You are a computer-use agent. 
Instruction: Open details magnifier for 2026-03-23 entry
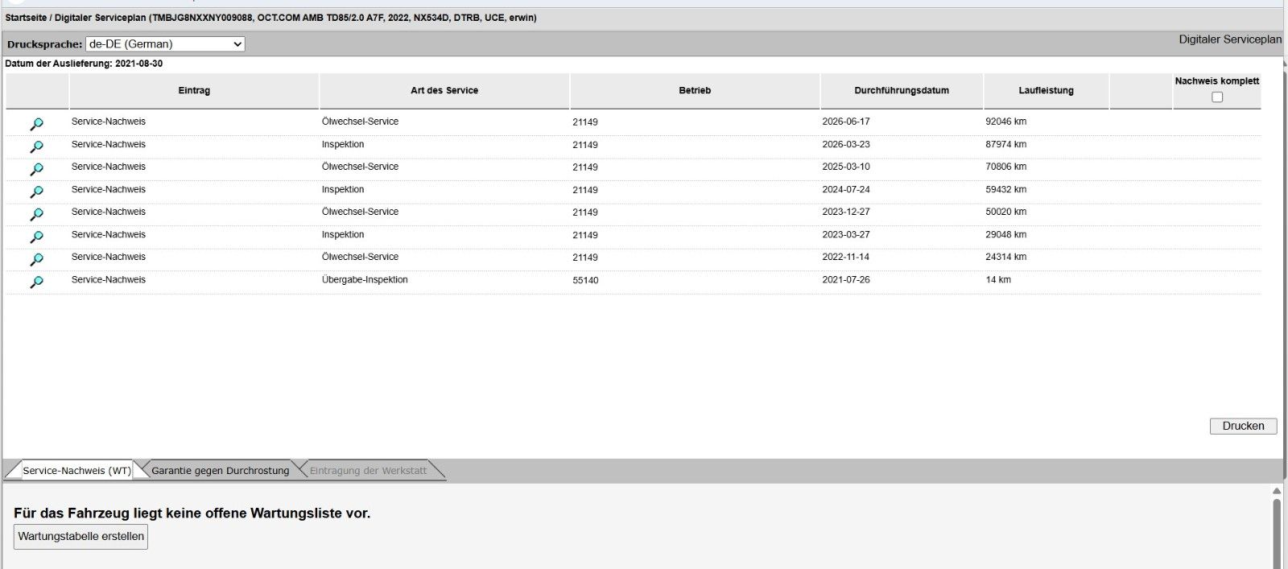pos(36,146)
